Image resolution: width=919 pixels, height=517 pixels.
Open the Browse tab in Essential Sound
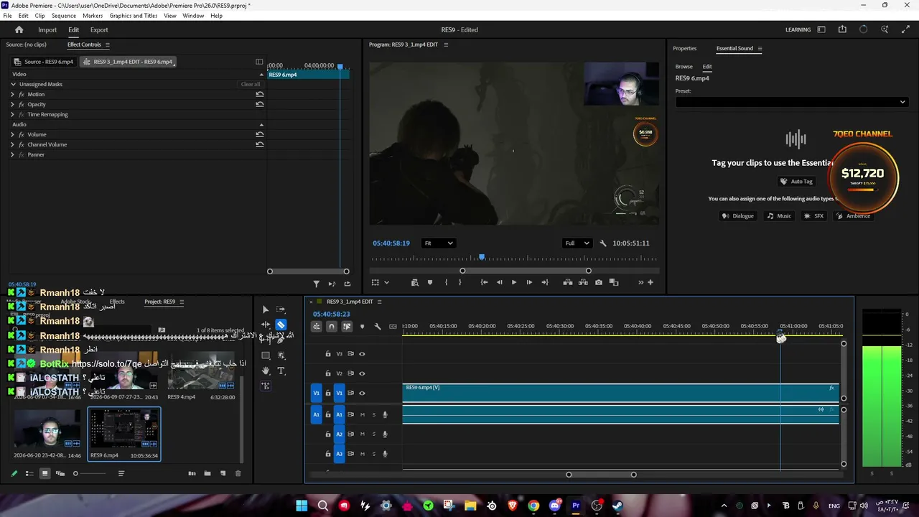coord(684,67)
